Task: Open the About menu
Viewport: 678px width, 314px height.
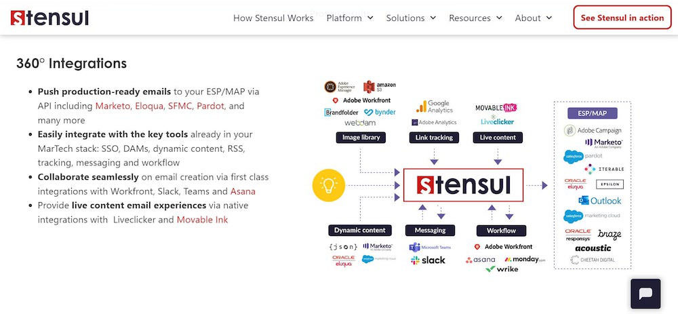Action: click(x=533, y=18)
